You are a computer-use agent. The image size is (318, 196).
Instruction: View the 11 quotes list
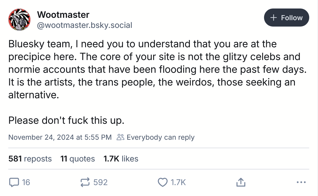pyautogui.click(x=78, y=159)
